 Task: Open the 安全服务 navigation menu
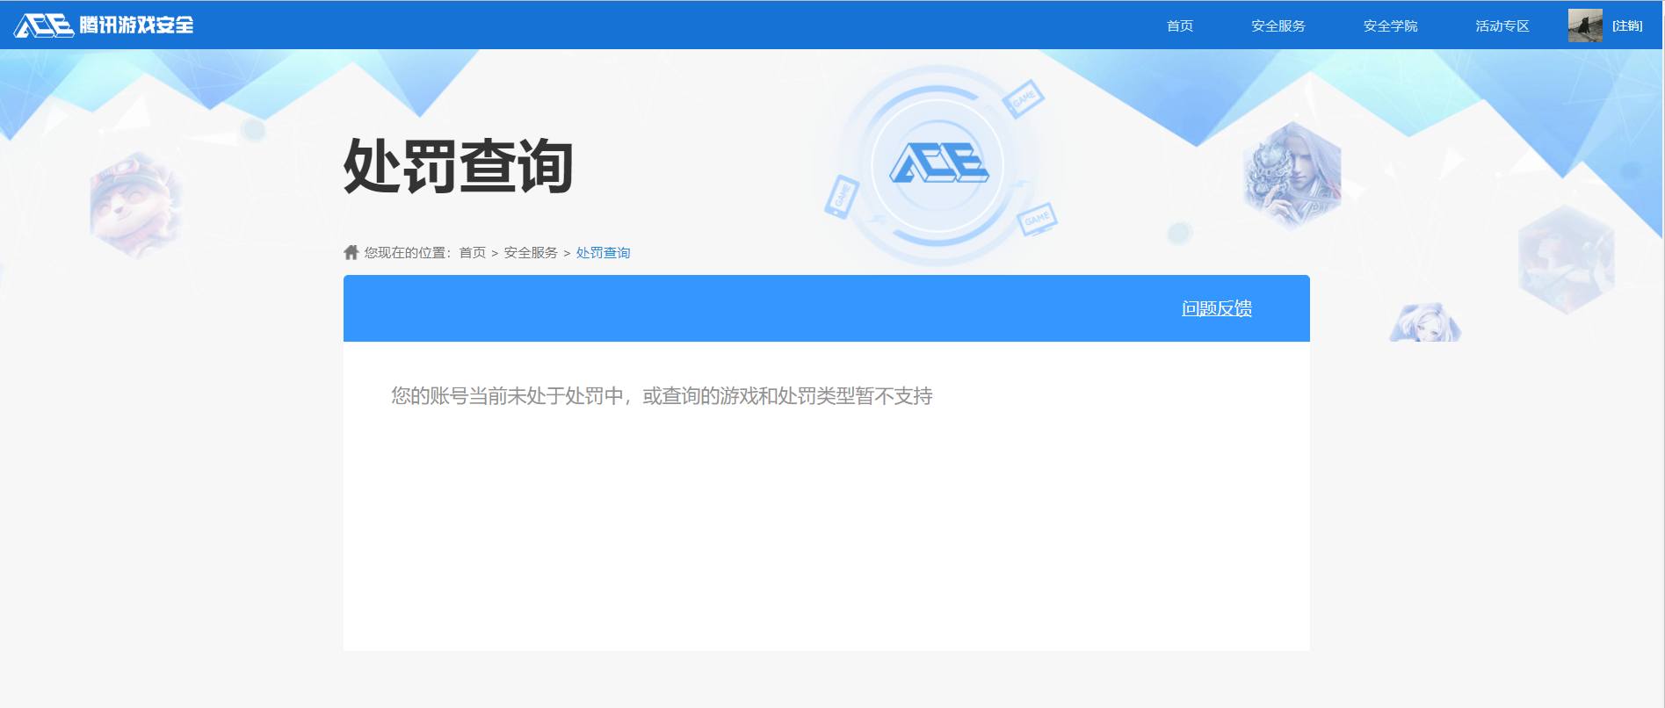coord(1278,26)
